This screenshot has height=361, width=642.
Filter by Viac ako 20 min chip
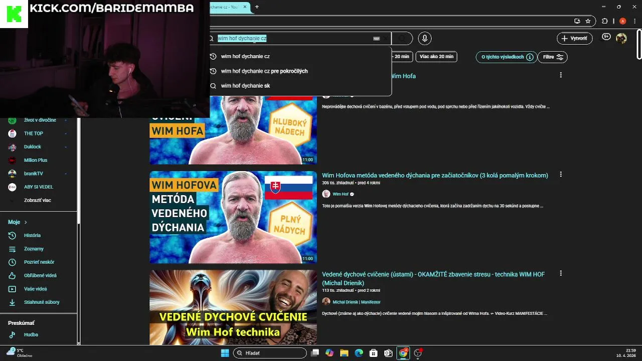point(436,57)
